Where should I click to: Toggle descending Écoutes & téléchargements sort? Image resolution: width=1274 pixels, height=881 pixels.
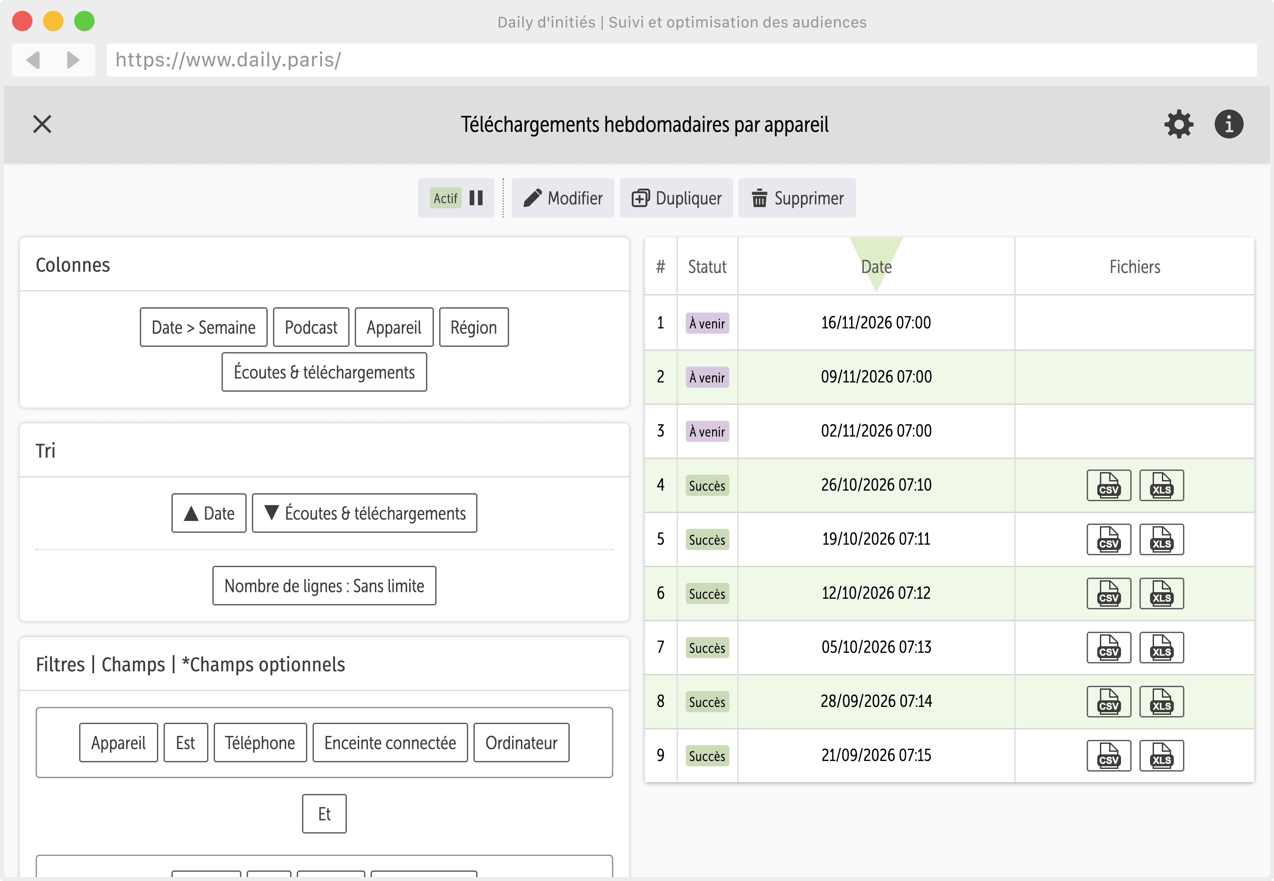point(364,513)
